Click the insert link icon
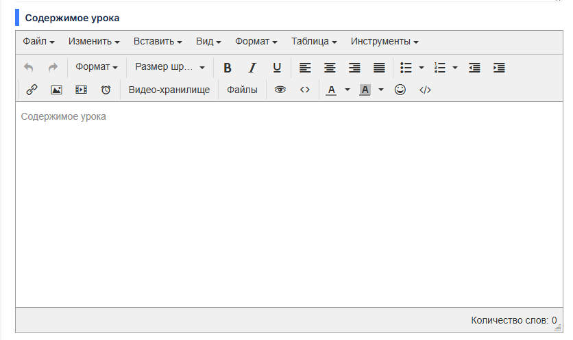 [x=32, y=90]
